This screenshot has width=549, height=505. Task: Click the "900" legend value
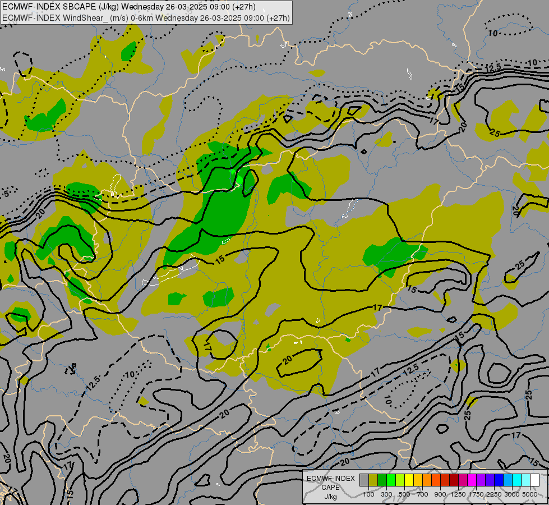coord(440,494)
